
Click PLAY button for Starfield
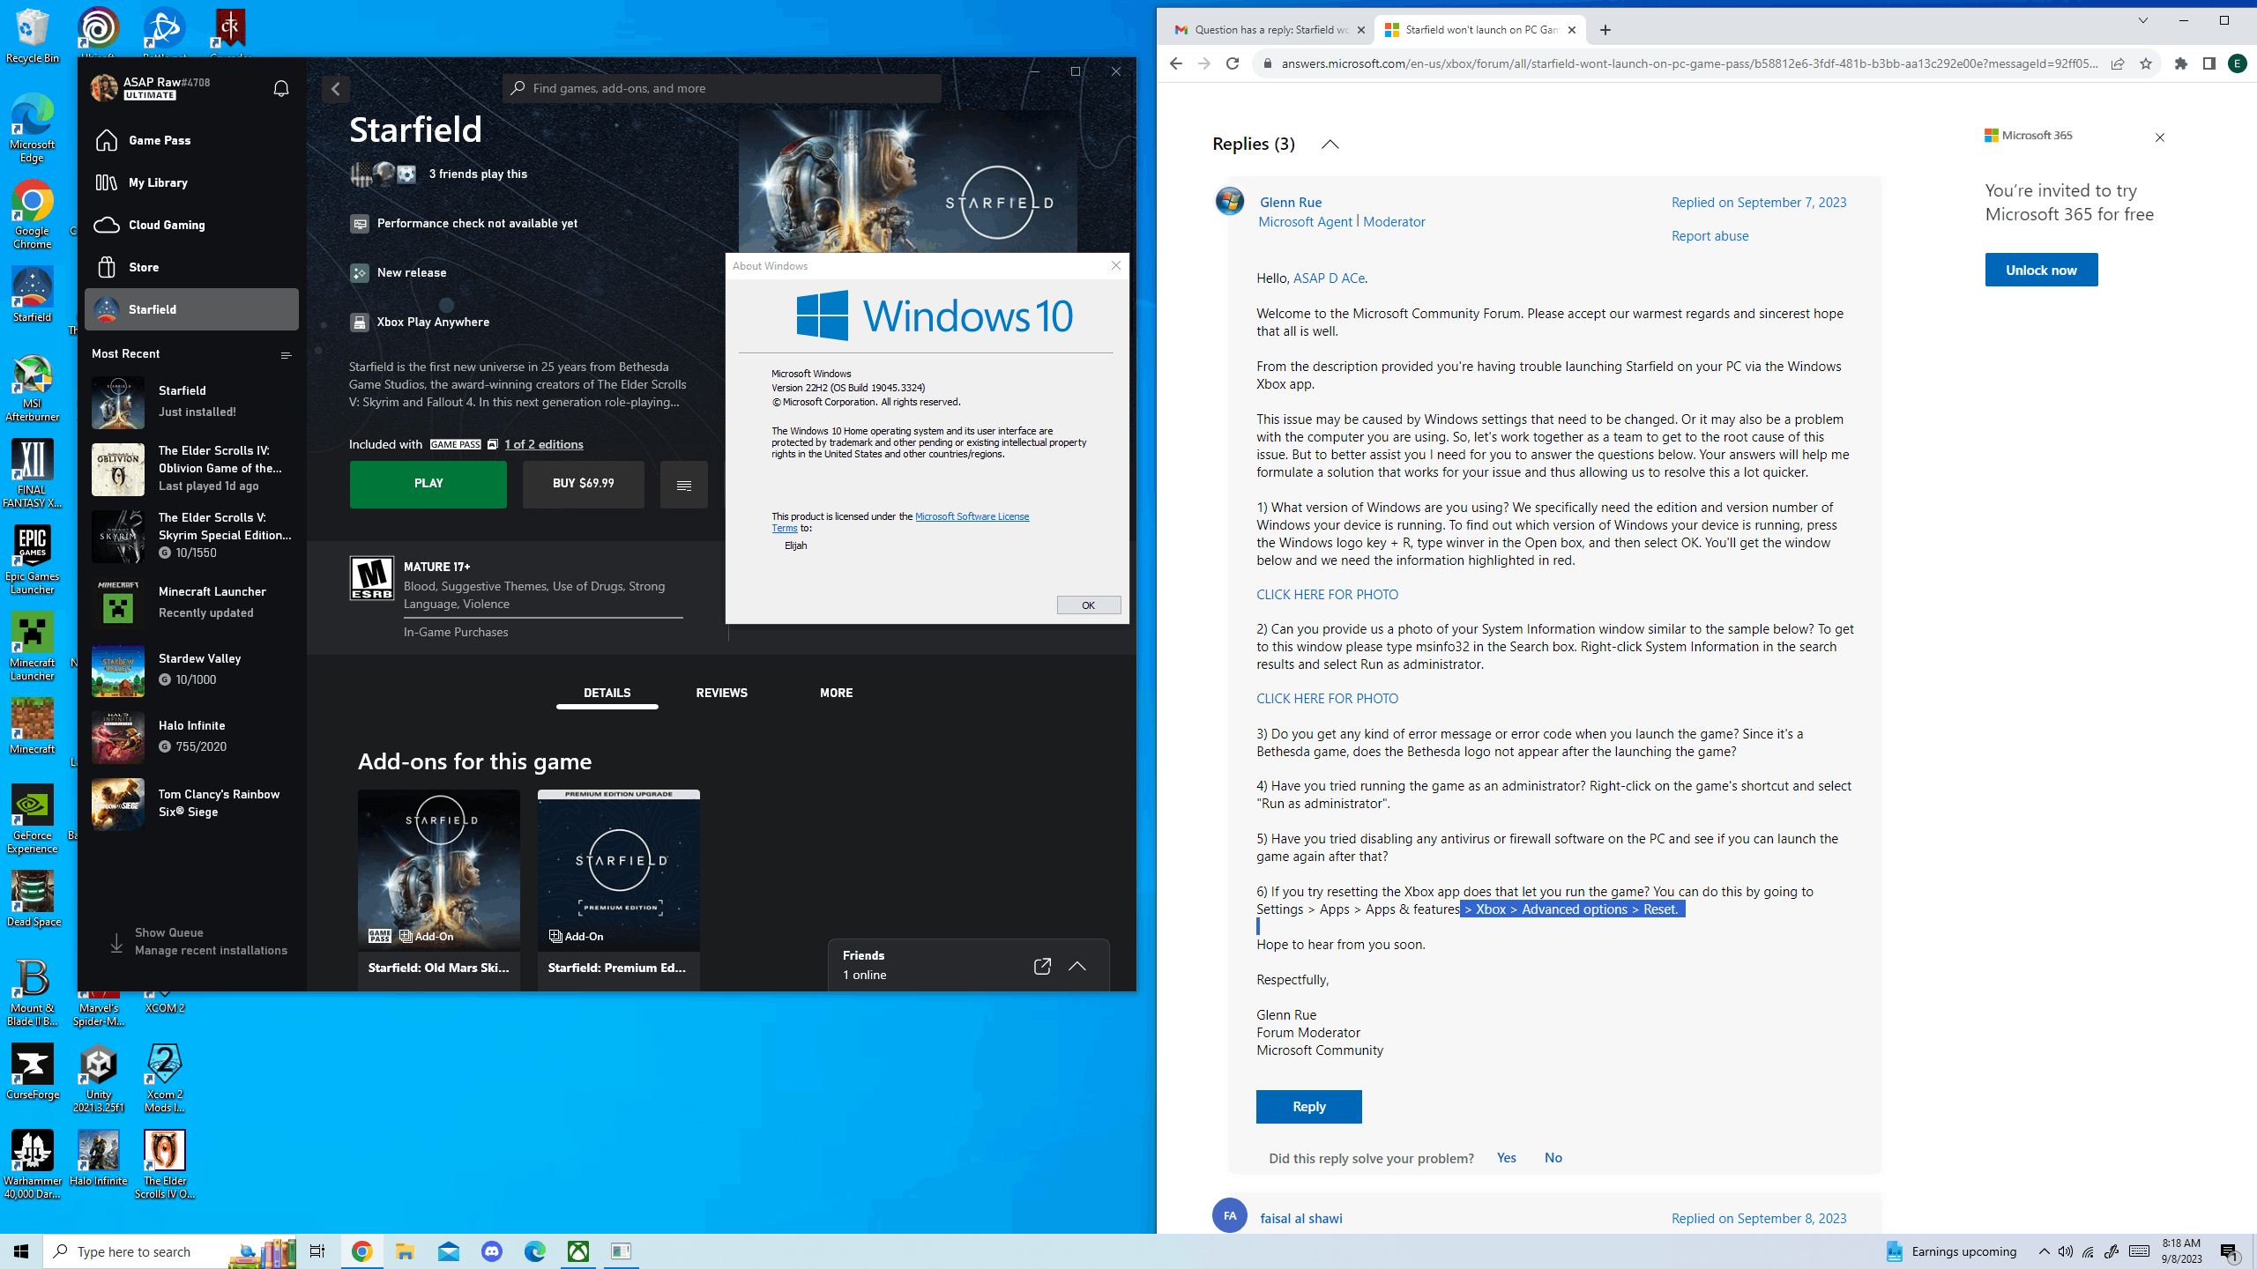(x=429, y=484)
